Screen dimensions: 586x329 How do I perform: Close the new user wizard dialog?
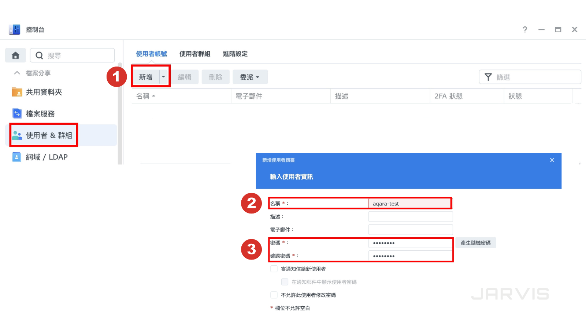click(x=552, y=160)
